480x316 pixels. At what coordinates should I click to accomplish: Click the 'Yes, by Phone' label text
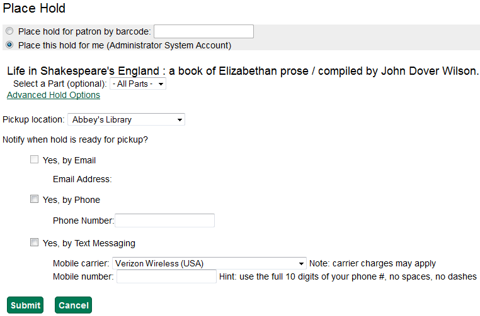click(71, 200)
